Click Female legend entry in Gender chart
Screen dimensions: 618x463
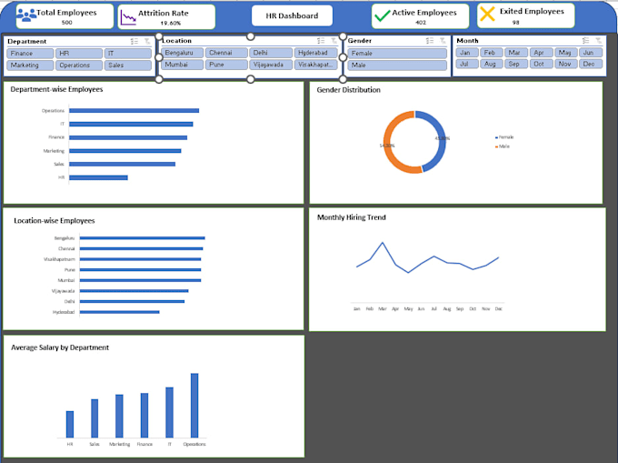coord(504,137)
